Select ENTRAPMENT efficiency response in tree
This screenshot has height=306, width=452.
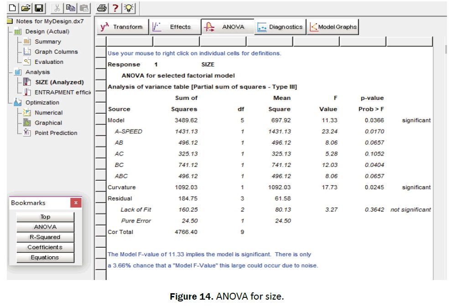point(62,92)
